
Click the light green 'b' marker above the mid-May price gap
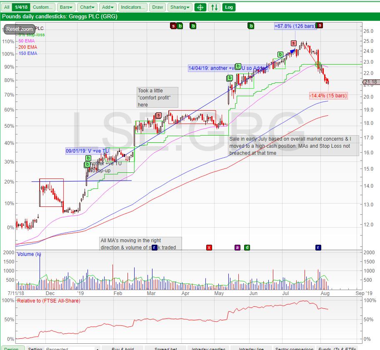coord(230,78)
